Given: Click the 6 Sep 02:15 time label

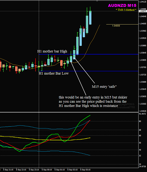Looking at the screenshot, I should coord(72,170).
